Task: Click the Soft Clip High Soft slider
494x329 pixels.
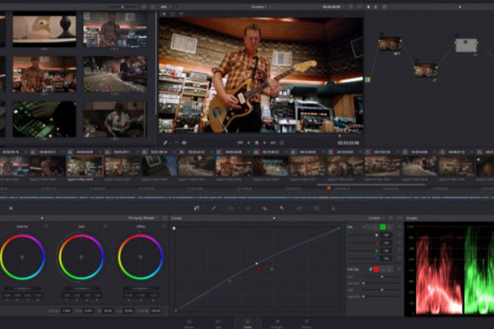Action: pyautogui.click(x=382, y=296)
